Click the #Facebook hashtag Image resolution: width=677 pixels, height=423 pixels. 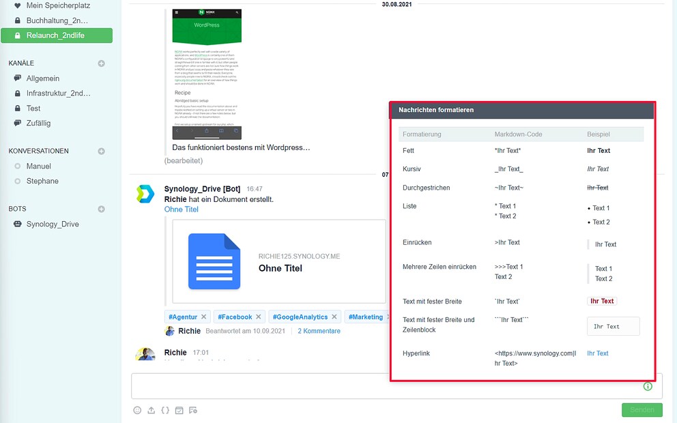coord(235,317)
